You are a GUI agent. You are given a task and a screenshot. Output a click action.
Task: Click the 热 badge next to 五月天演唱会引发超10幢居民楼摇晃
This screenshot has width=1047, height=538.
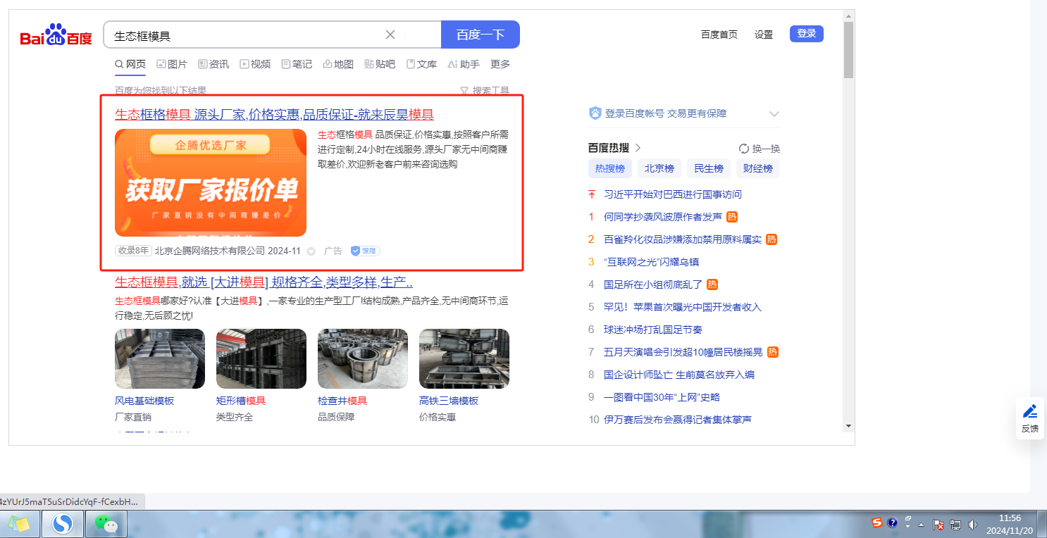click(x=773, y=352)
